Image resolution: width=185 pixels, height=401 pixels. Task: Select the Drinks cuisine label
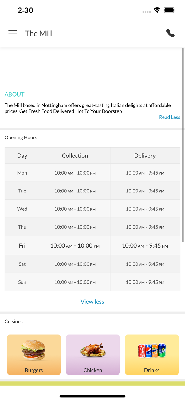tap(152, 370)
